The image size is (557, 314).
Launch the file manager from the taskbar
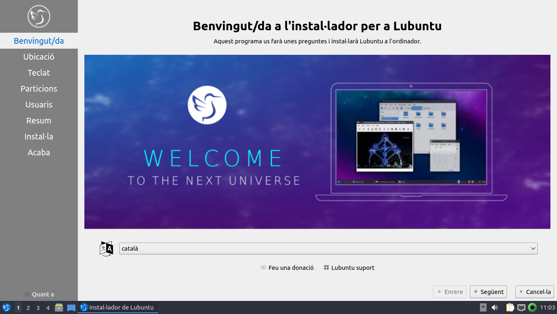[59, 307]
